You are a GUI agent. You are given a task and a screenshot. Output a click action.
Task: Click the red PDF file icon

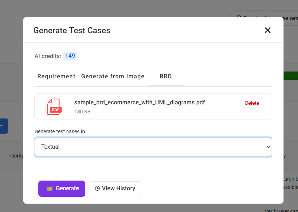click(x=54, y=107)
